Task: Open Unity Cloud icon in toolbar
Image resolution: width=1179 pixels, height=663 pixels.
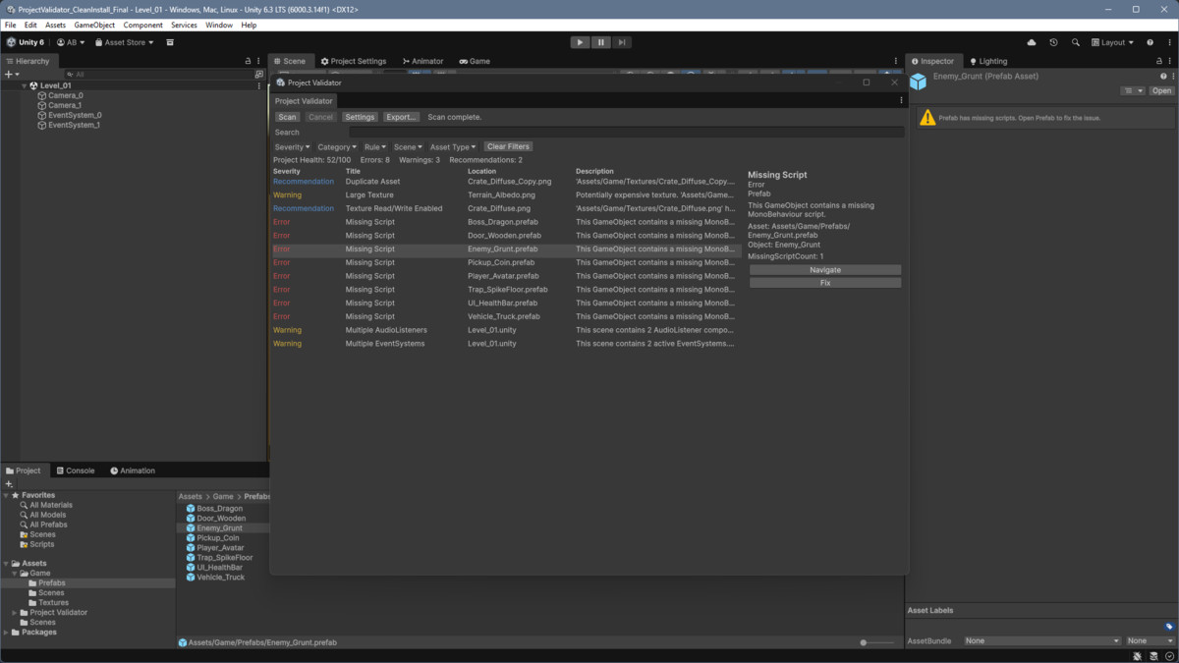Action: (x=1032, y=42)
